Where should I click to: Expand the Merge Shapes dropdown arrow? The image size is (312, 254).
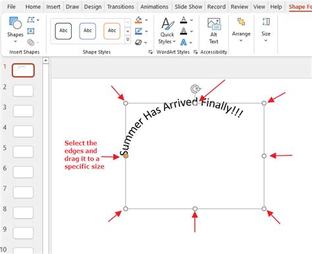click(x=38, y=42)
